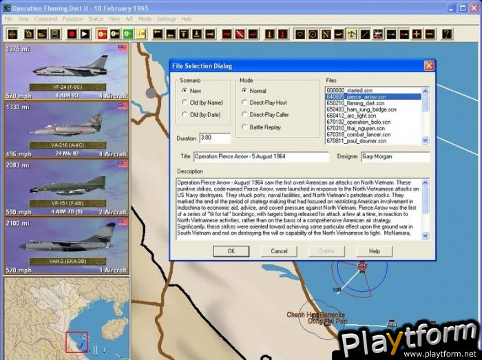Click the red-background key toolbar icon
The width and height of the screenshot is (482, 360).
pyautogui.click(x=102, y=34)
